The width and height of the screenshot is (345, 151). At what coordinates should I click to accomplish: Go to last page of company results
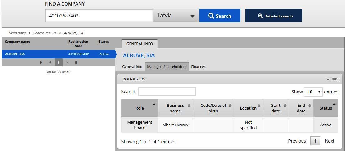(x=76, y=63)
